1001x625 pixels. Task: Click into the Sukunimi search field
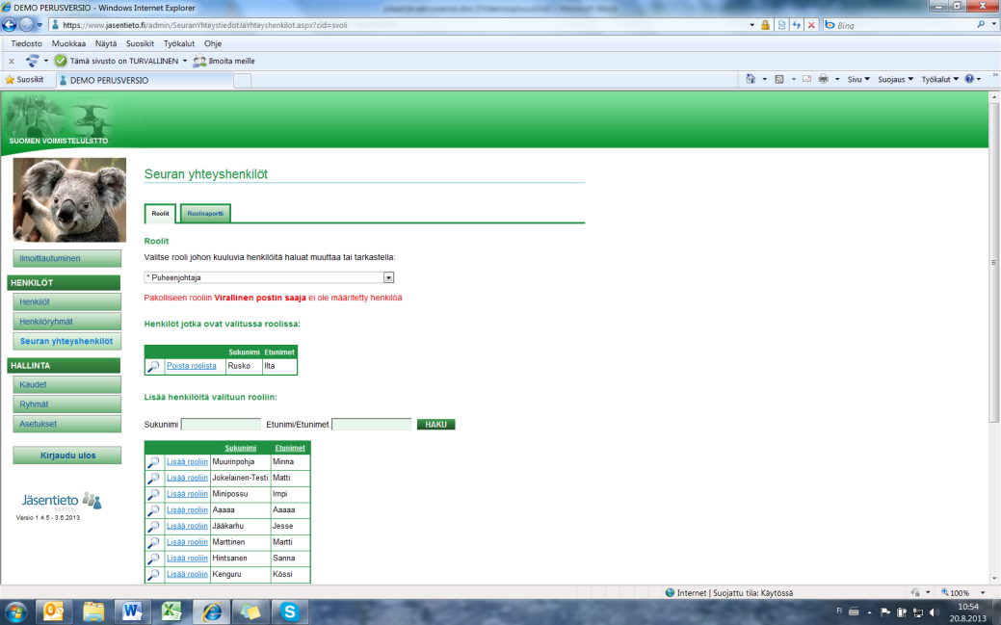[221, 424]
